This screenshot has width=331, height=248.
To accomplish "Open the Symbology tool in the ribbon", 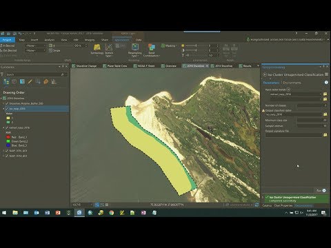I will pos(97,50).
